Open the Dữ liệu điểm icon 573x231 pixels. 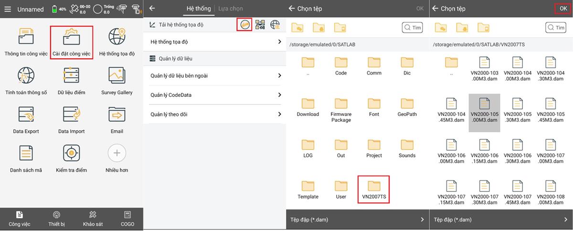[x=71, y=76]
